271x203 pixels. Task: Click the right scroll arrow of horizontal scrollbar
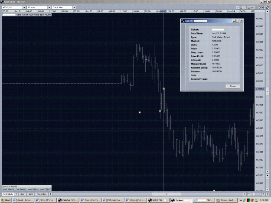point(245,194)
